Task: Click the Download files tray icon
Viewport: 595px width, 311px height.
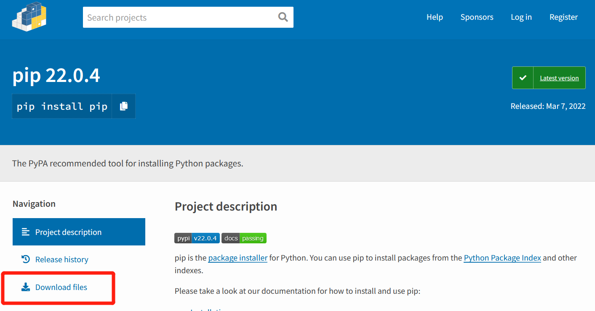Action: (x=26, y=287)
